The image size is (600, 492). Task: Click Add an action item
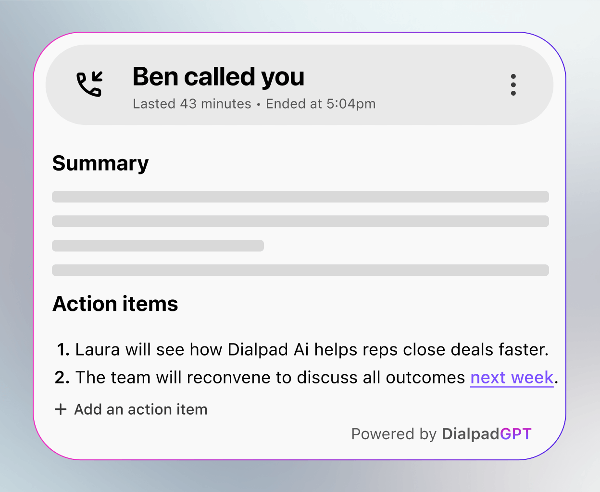(x=140, y=409)
